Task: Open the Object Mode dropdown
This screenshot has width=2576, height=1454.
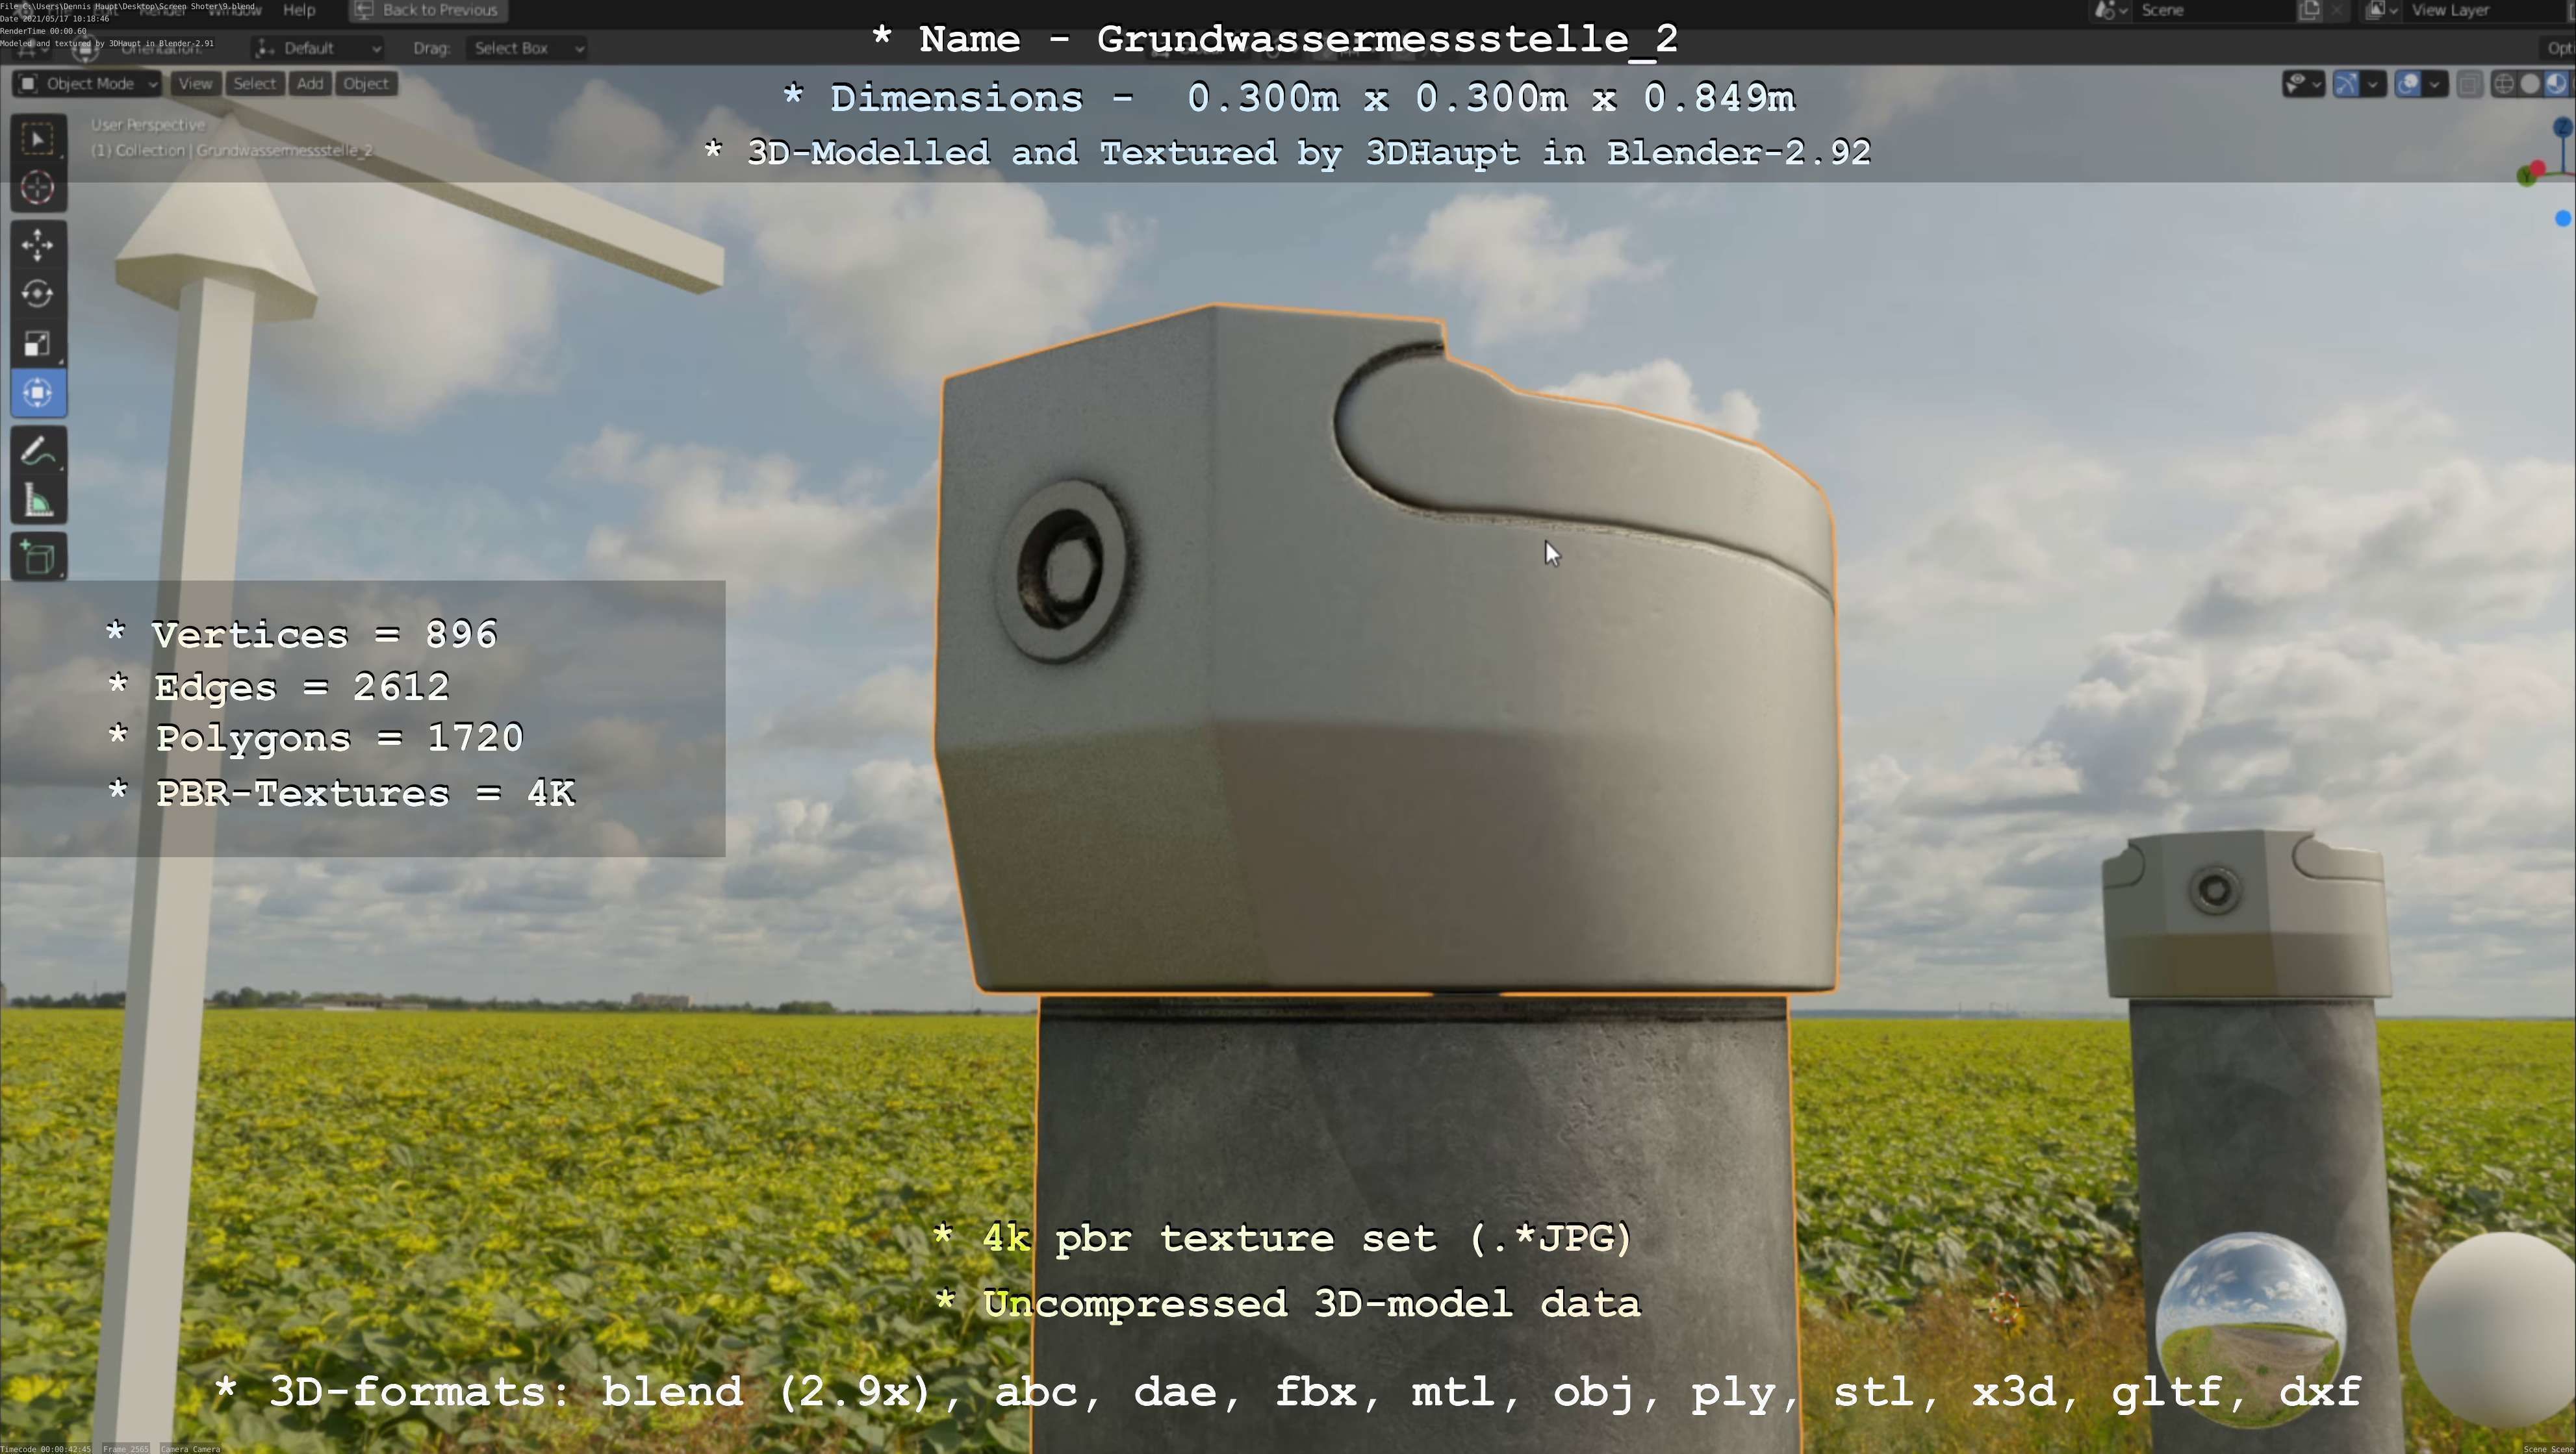Action: click(88, 84)
